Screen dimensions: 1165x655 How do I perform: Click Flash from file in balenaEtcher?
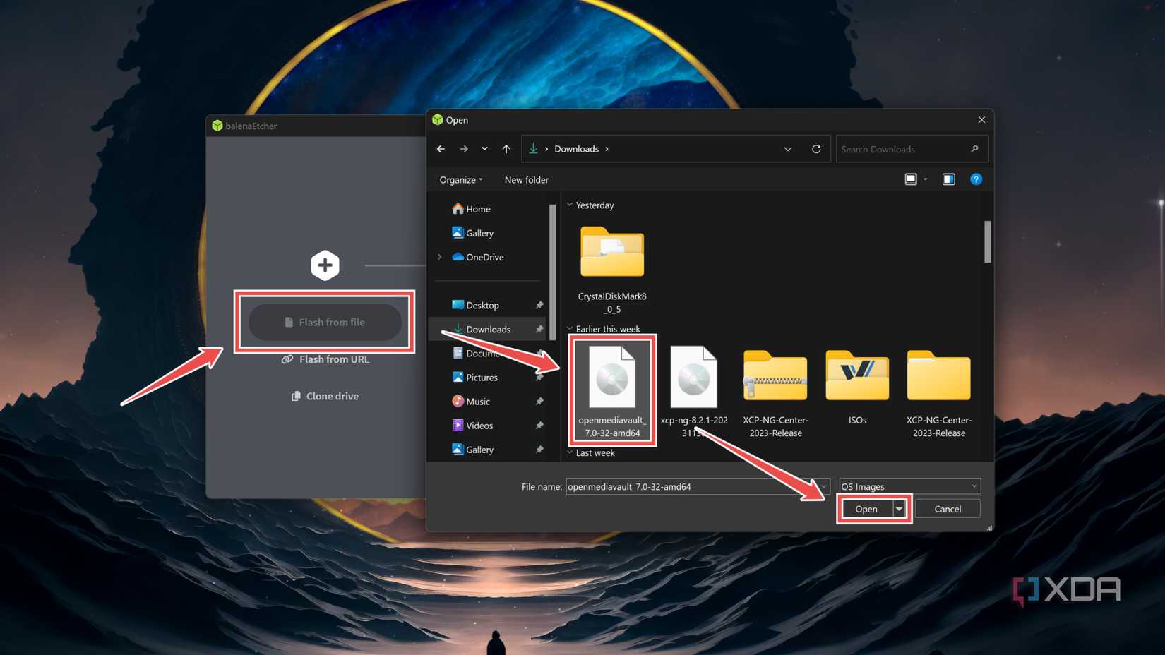tap(325, 322)
